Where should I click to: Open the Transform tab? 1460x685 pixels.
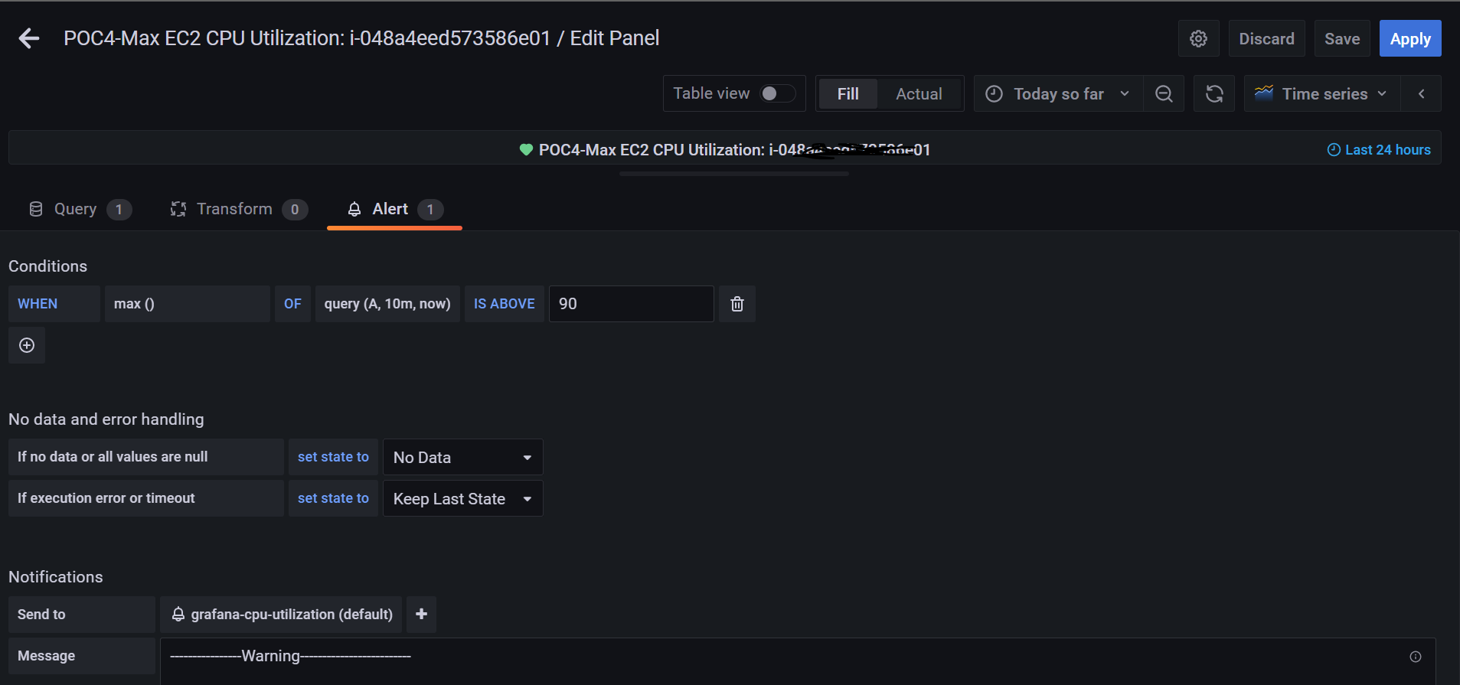click(x=234, y=209)
